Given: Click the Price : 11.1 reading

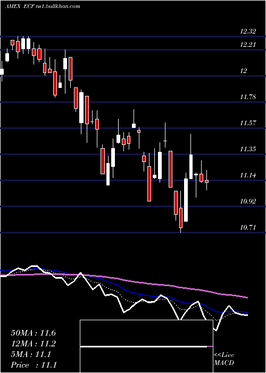Looking at the screenshot, I should (x=34, y=365).
